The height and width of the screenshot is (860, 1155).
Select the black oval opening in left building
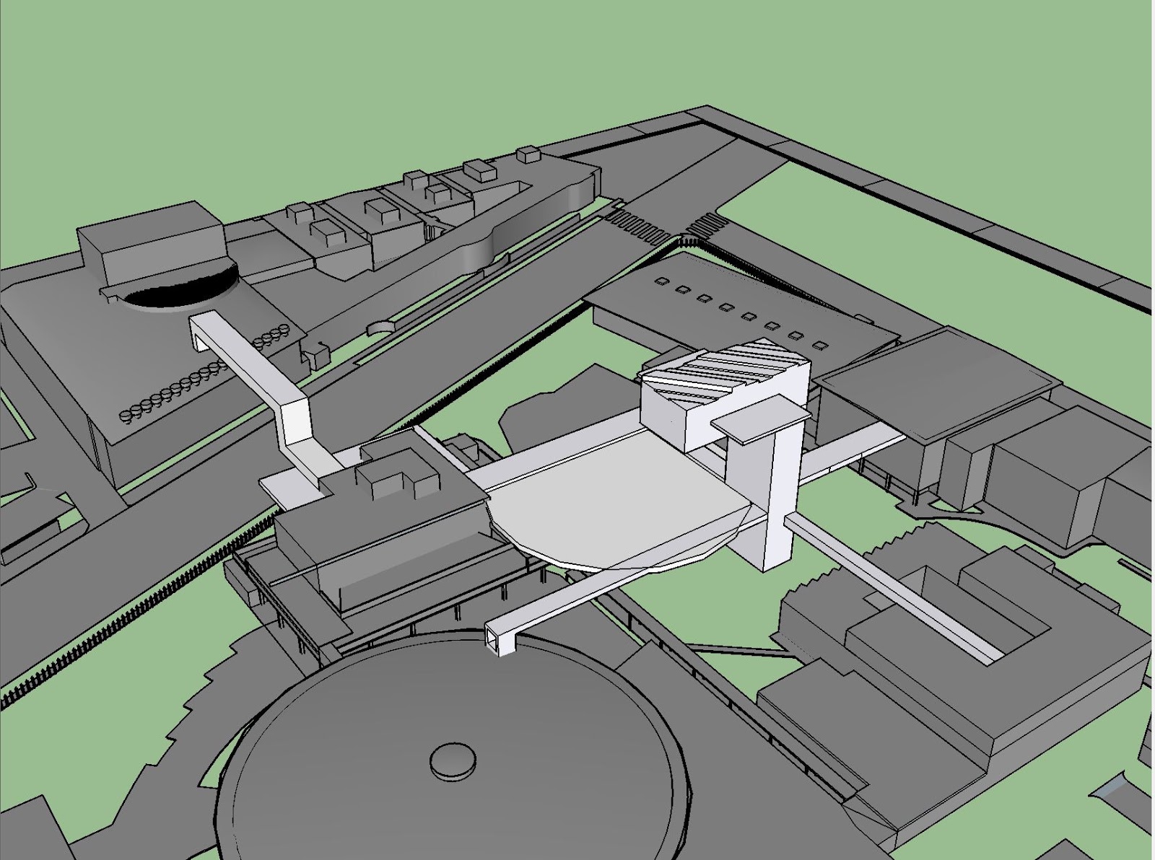(180, 287)
